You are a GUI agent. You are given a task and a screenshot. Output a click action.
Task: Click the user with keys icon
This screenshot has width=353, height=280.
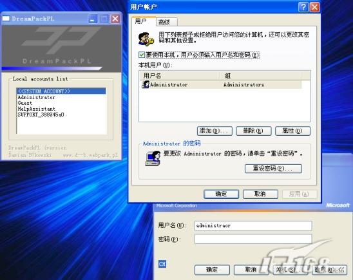[x=146, y=39]
